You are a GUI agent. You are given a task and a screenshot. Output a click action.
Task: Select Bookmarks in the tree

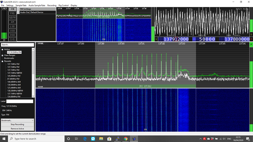[9, 58]
